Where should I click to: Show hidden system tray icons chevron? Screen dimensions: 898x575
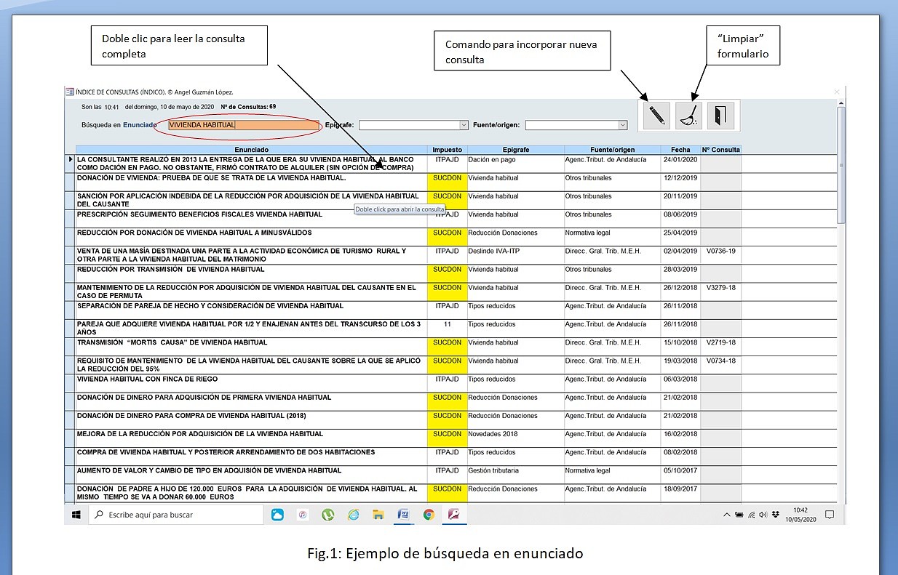point(726,515)
